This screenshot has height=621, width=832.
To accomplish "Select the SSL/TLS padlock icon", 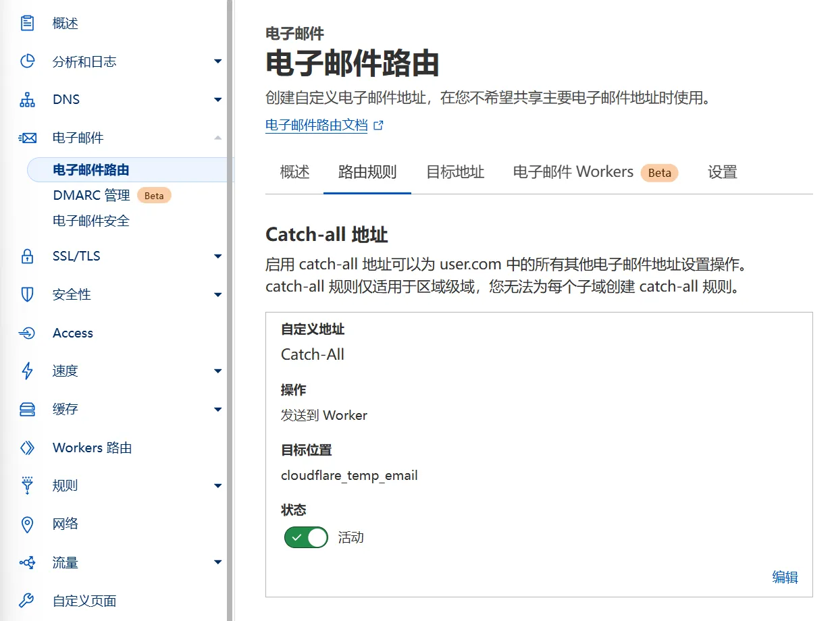I will pos(27,256).
